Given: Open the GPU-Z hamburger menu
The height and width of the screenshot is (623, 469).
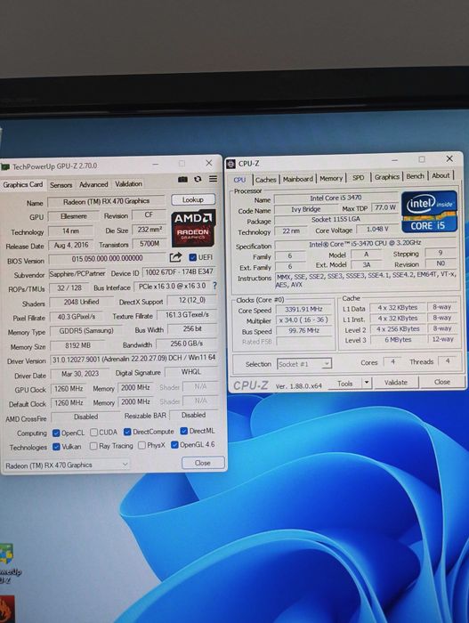Looking at the screenshot, I should (213, 179).
